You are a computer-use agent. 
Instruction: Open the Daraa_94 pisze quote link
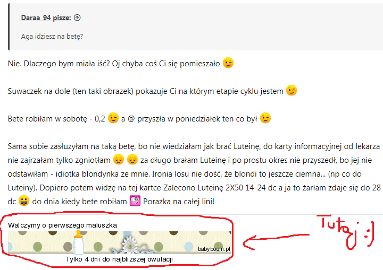(46, 18)
